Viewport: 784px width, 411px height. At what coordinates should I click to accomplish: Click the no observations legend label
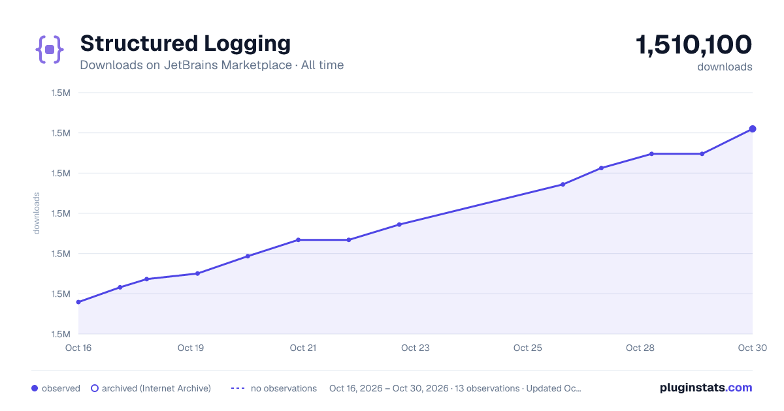[x=284, y=388]
